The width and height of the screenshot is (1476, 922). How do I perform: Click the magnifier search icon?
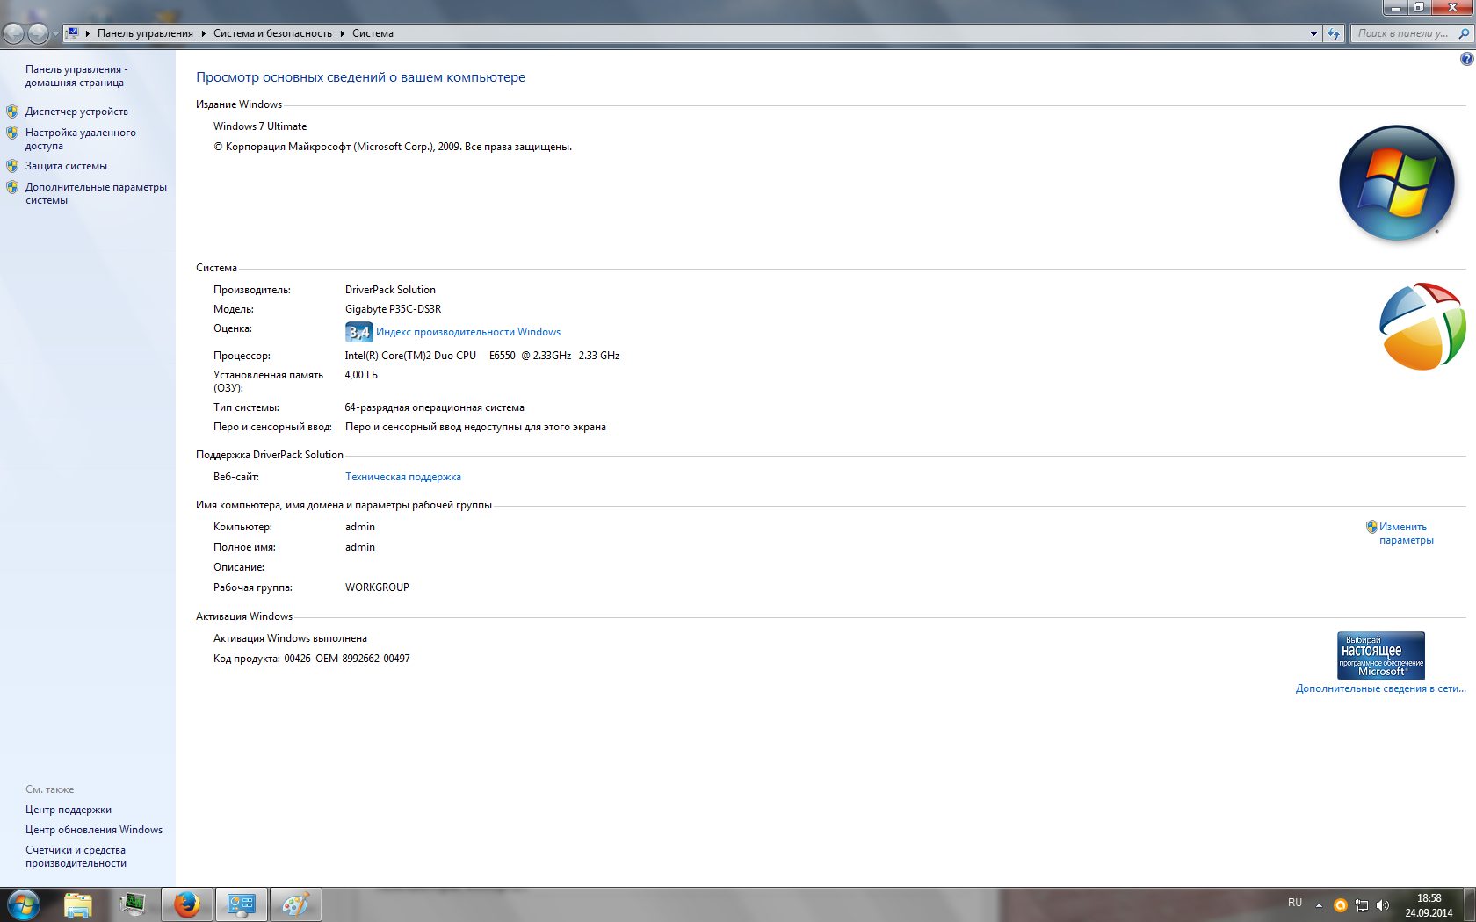1464,33
